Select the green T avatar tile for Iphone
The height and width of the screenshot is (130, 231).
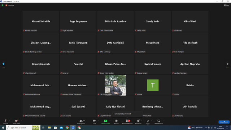click(153, 85)
